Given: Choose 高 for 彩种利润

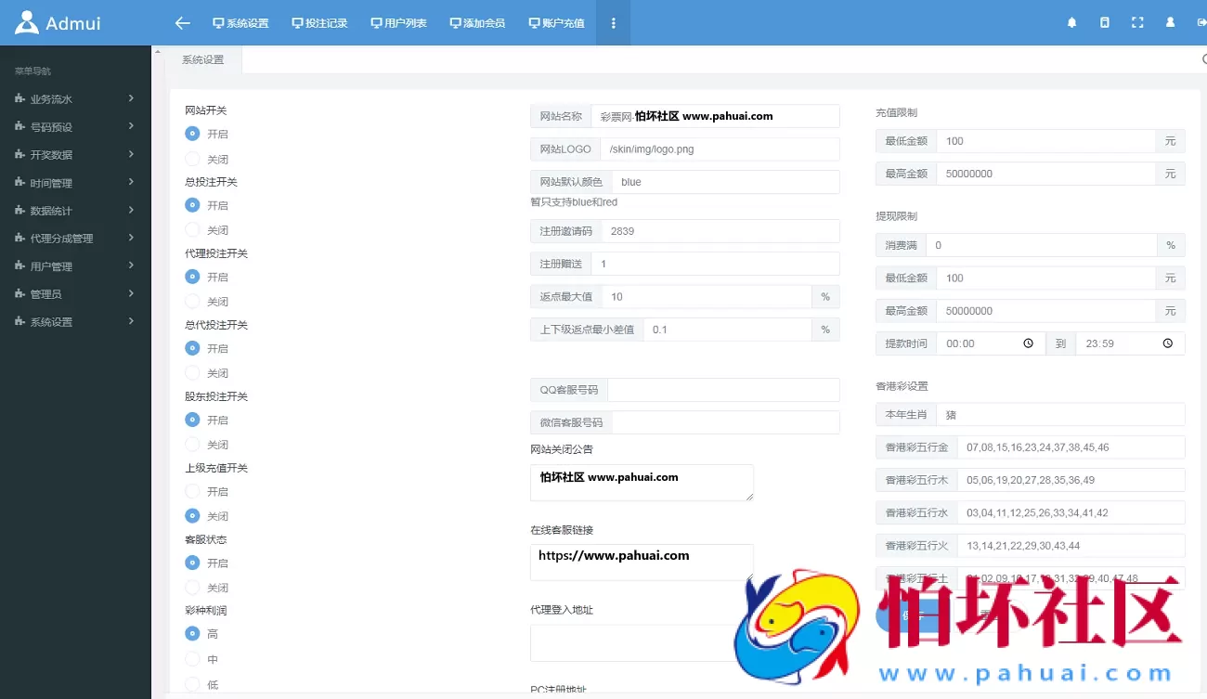Looking at the screenshot, I should pyautogui.click(x=192, y=634).
